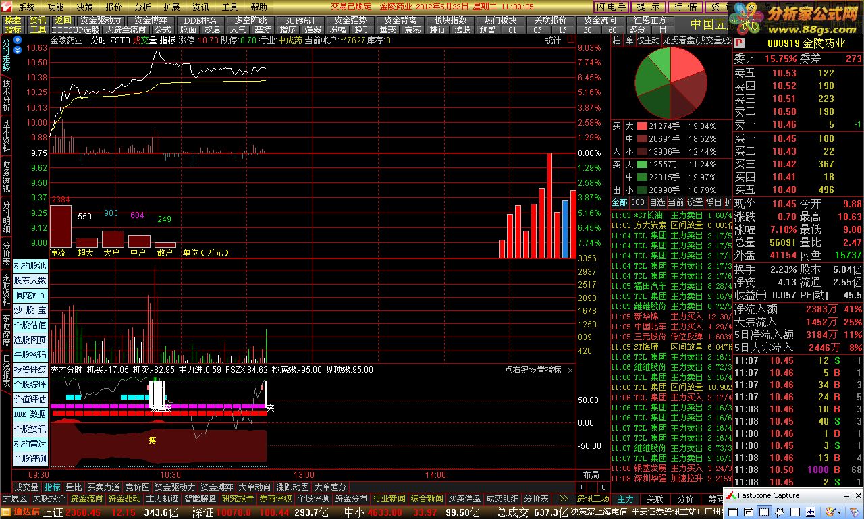The height and width of the screenshot is (519, 864).
Task: Click the 统计 label above the chart
Action: pyautogui.click(x=553, y=40)
